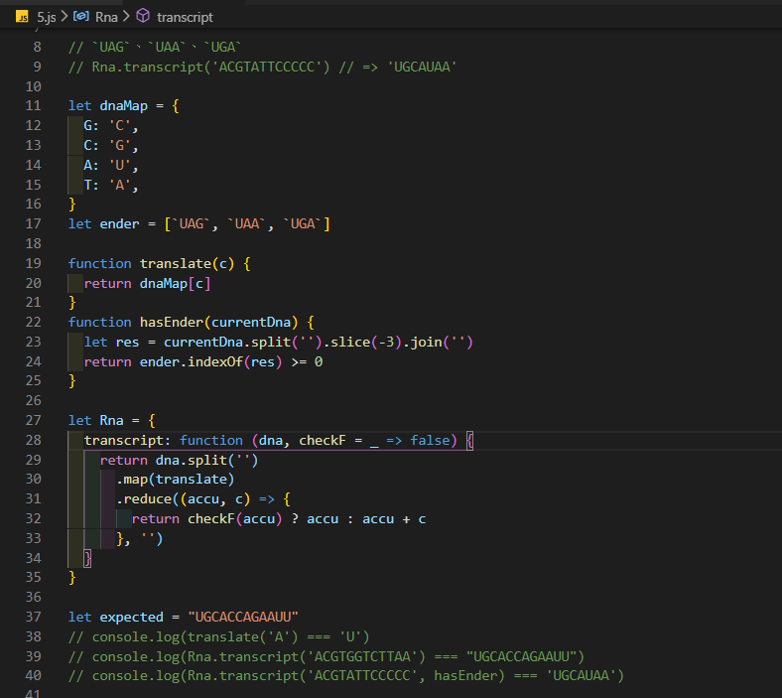This screenshot has height=698, width=782.
Task: Click the highlighted opening brace on line 28
Action: point(469,441)
